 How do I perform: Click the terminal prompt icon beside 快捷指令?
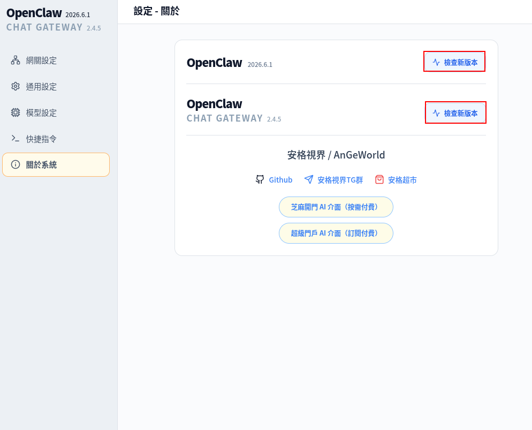point(16,138)
